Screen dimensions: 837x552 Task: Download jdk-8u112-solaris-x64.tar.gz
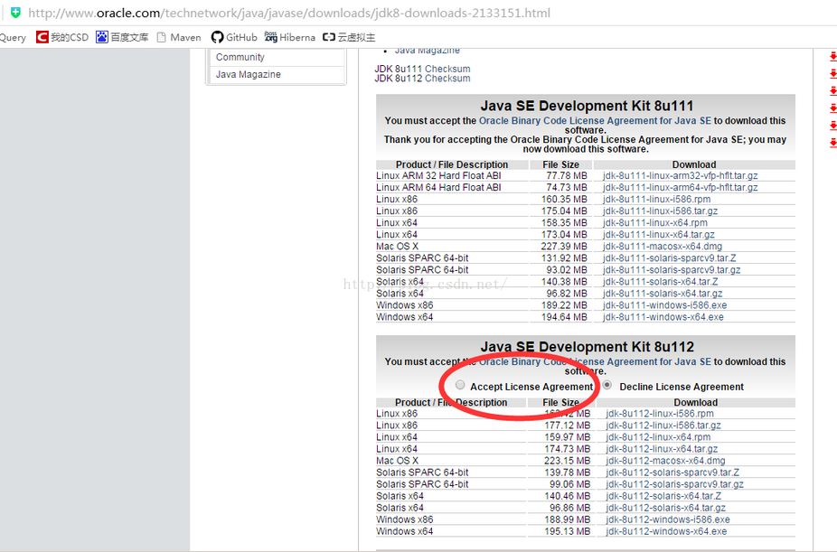[x=665, y=508]
